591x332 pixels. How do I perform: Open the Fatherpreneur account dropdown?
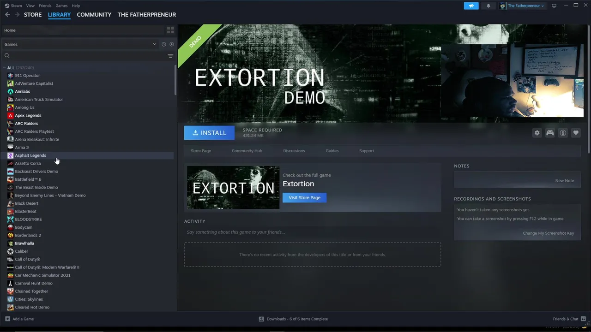[522, 6]
